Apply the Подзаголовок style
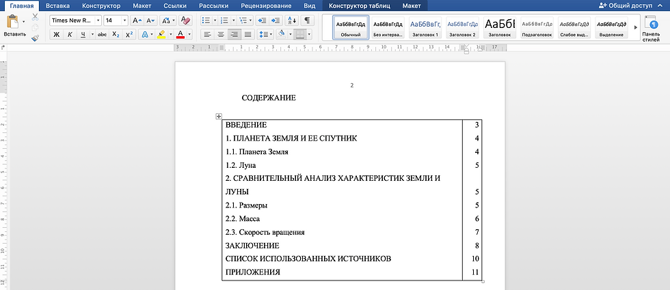The height and width of the screenshot is (290, 670). point(537,28)
